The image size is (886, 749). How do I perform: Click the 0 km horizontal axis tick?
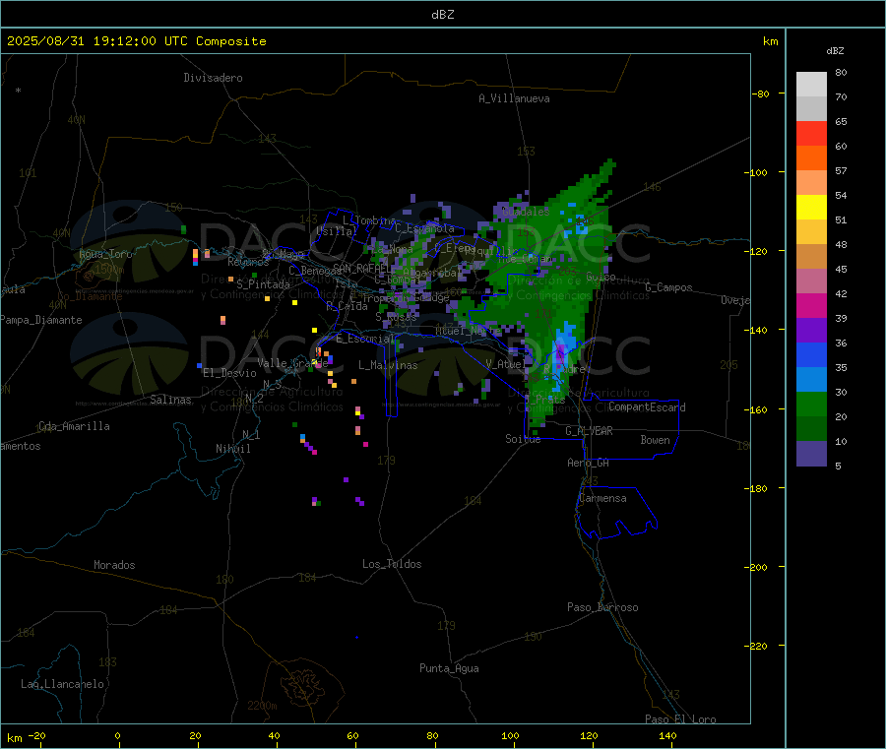pyautogui.click(x=117, y=735)
